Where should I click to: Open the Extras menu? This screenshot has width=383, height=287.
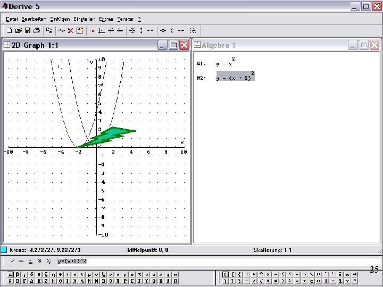[x=106, y=19]
